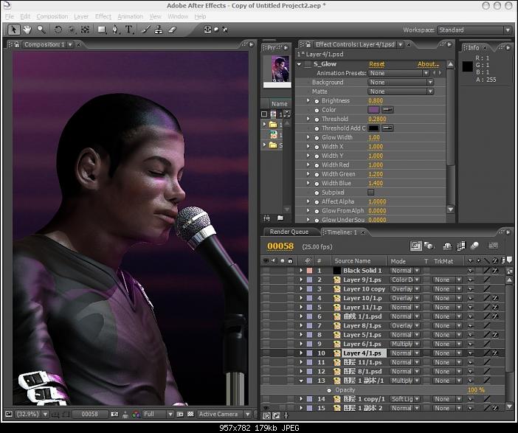This screenshot has height=433, width=518.
Task: Click the Glow Width stopwatch icon
Action: (317, 138)
